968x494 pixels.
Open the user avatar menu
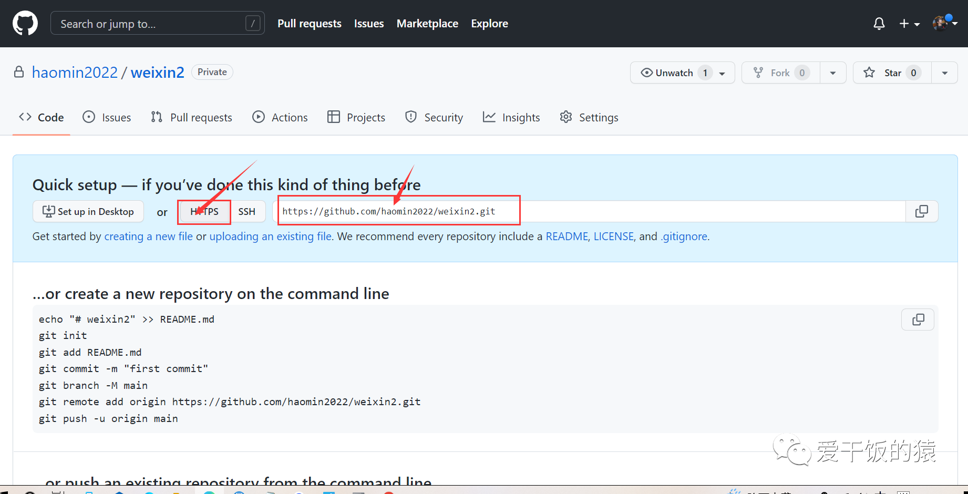(945, 23)
